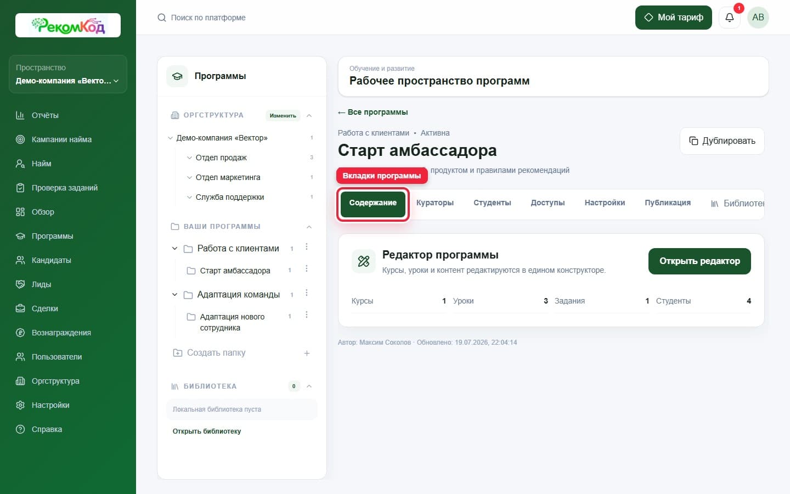Go back via Все программы link

373,112
